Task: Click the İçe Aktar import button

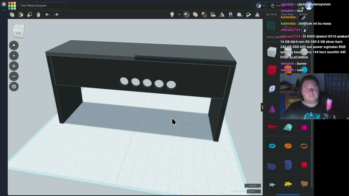Action: (272, 14)
